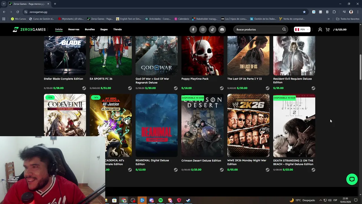Viewport: 362px width, 204px height.
Task: Open the TikTok social icon
Action: (x=212, y=29)
